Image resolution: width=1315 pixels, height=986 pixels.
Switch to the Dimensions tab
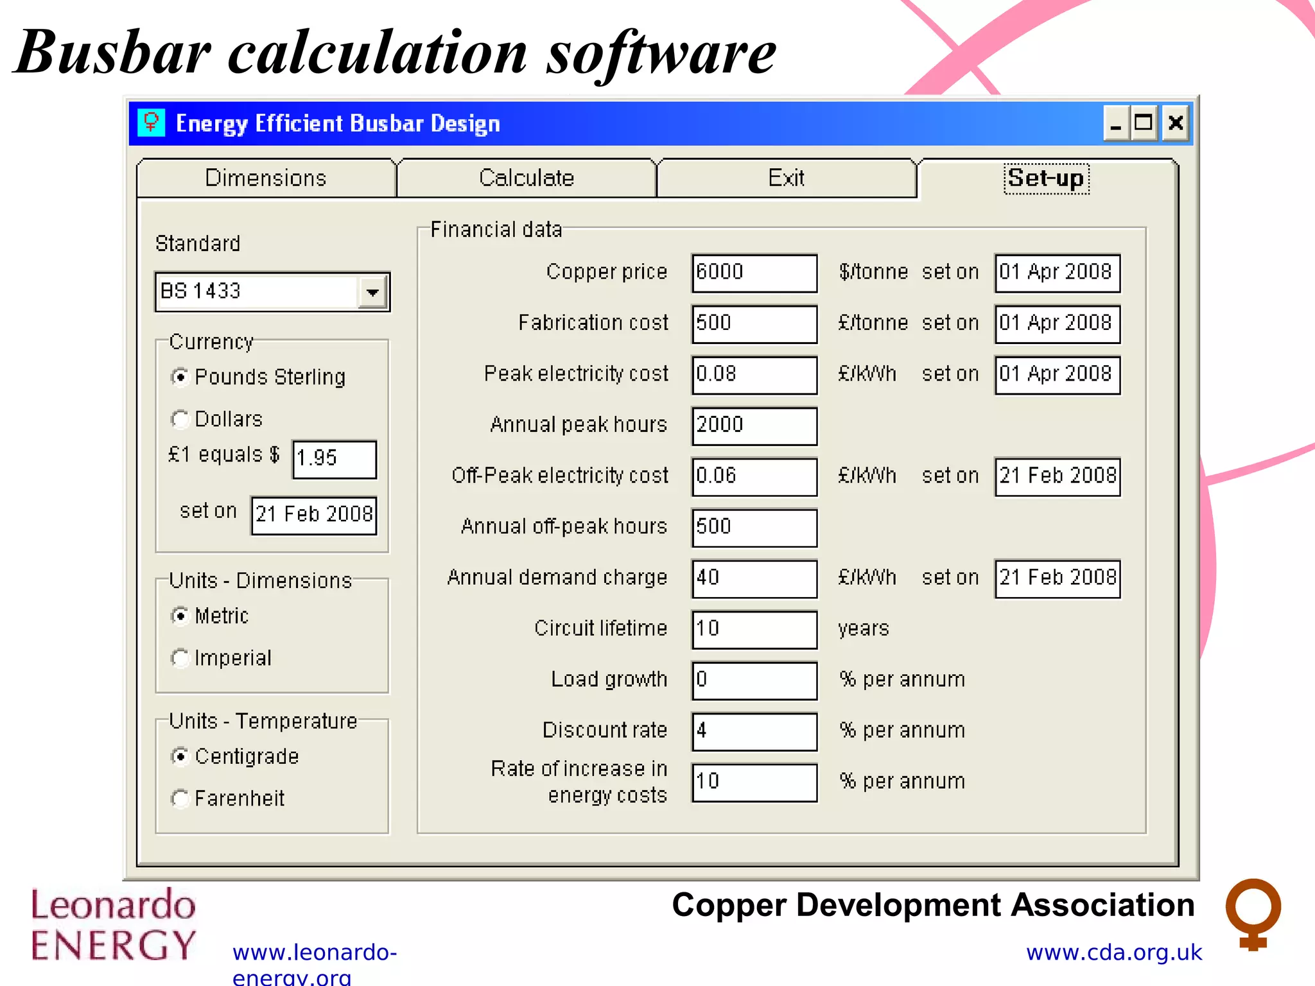click(x=266, y=178)
